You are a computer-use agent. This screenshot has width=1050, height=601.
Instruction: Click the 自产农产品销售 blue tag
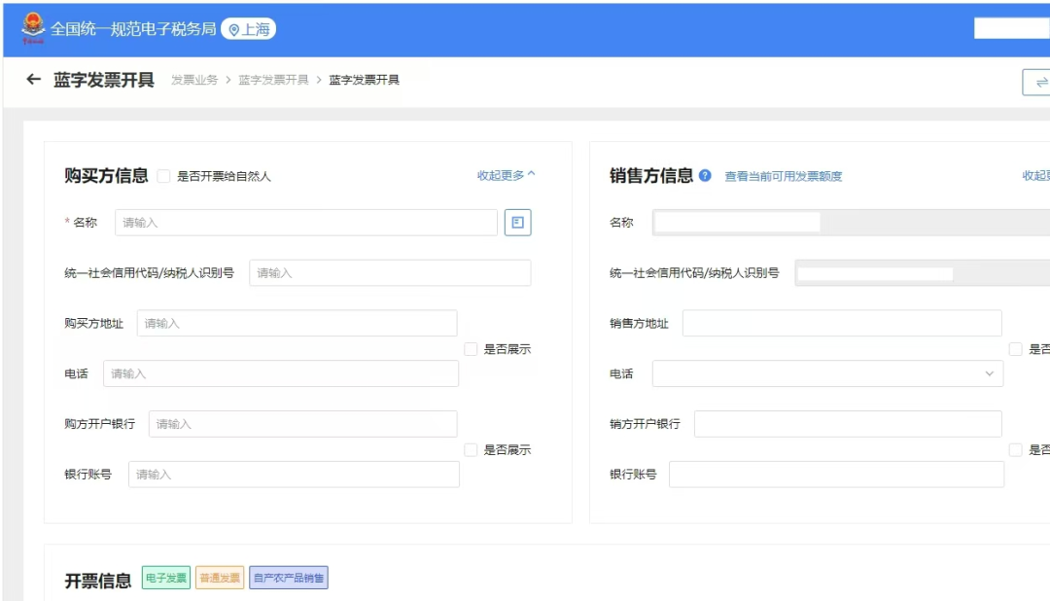(289, 578)
